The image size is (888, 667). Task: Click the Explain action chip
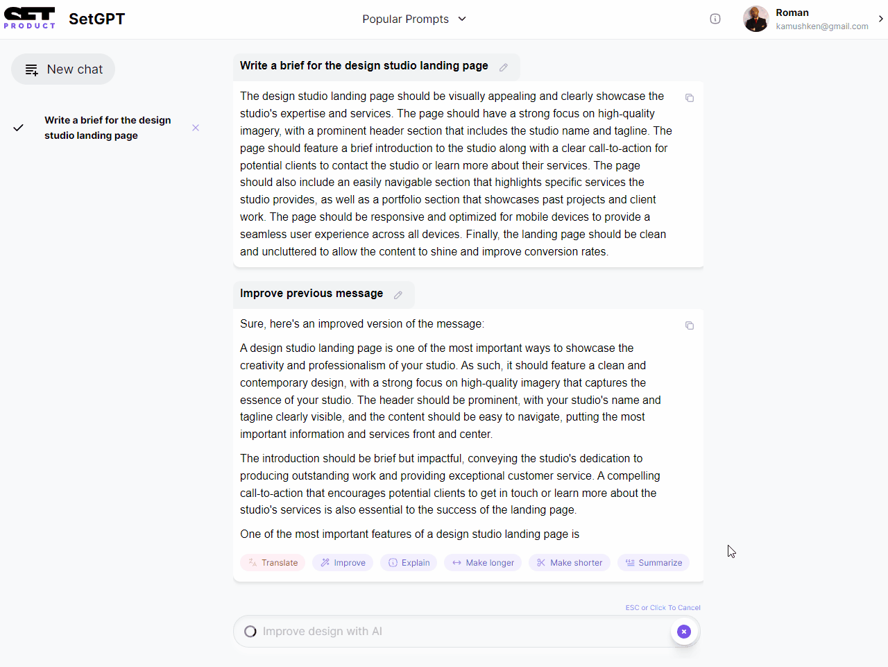409,563
